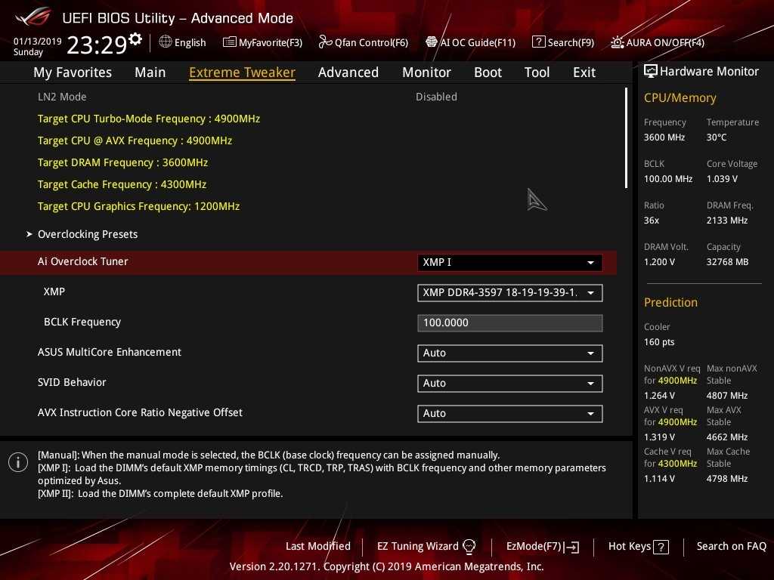Open MyFavorite(F3) via its folder icon
The width and height of the screenshot is (774, 580).
click(230, 42)
